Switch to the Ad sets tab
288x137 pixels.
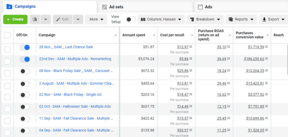(145, 7)
